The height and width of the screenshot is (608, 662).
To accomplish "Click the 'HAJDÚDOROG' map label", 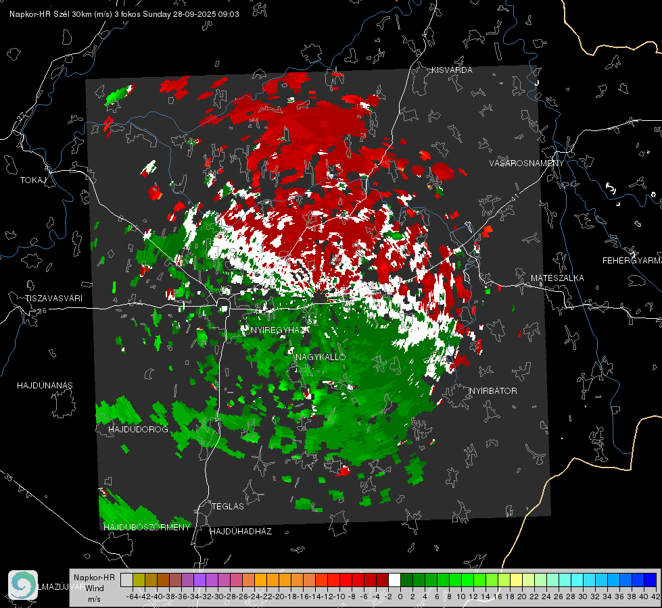I will (138, 430).
